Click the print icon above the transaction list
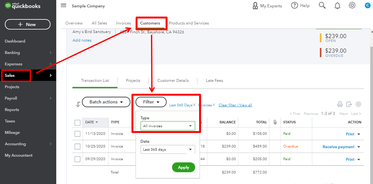This screenshot has height=184, width=373. point(339,104)
